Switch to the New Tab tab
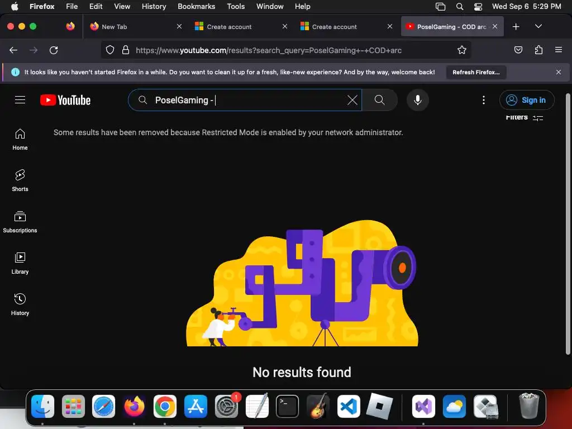572x429 pixels. pos(136,27)
